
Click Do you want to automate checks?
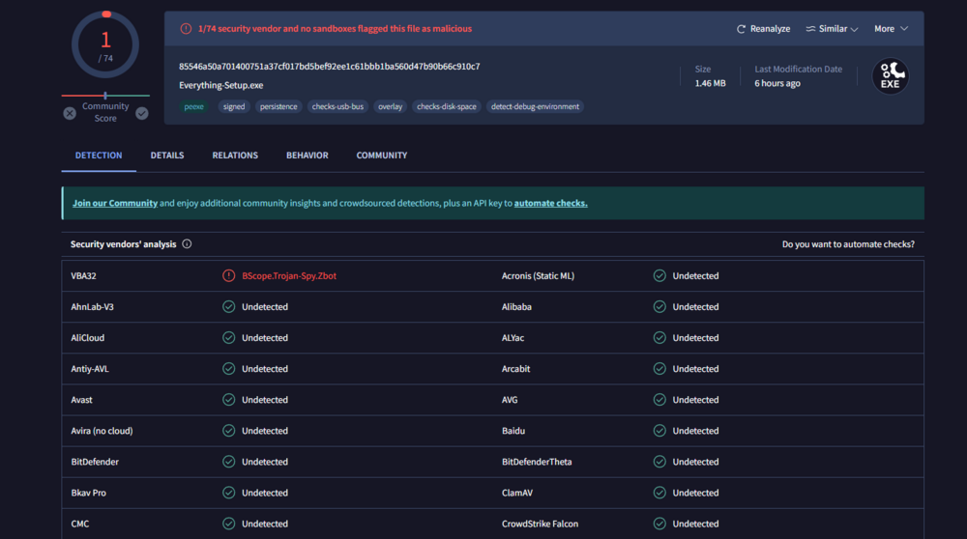pos(848,244)
